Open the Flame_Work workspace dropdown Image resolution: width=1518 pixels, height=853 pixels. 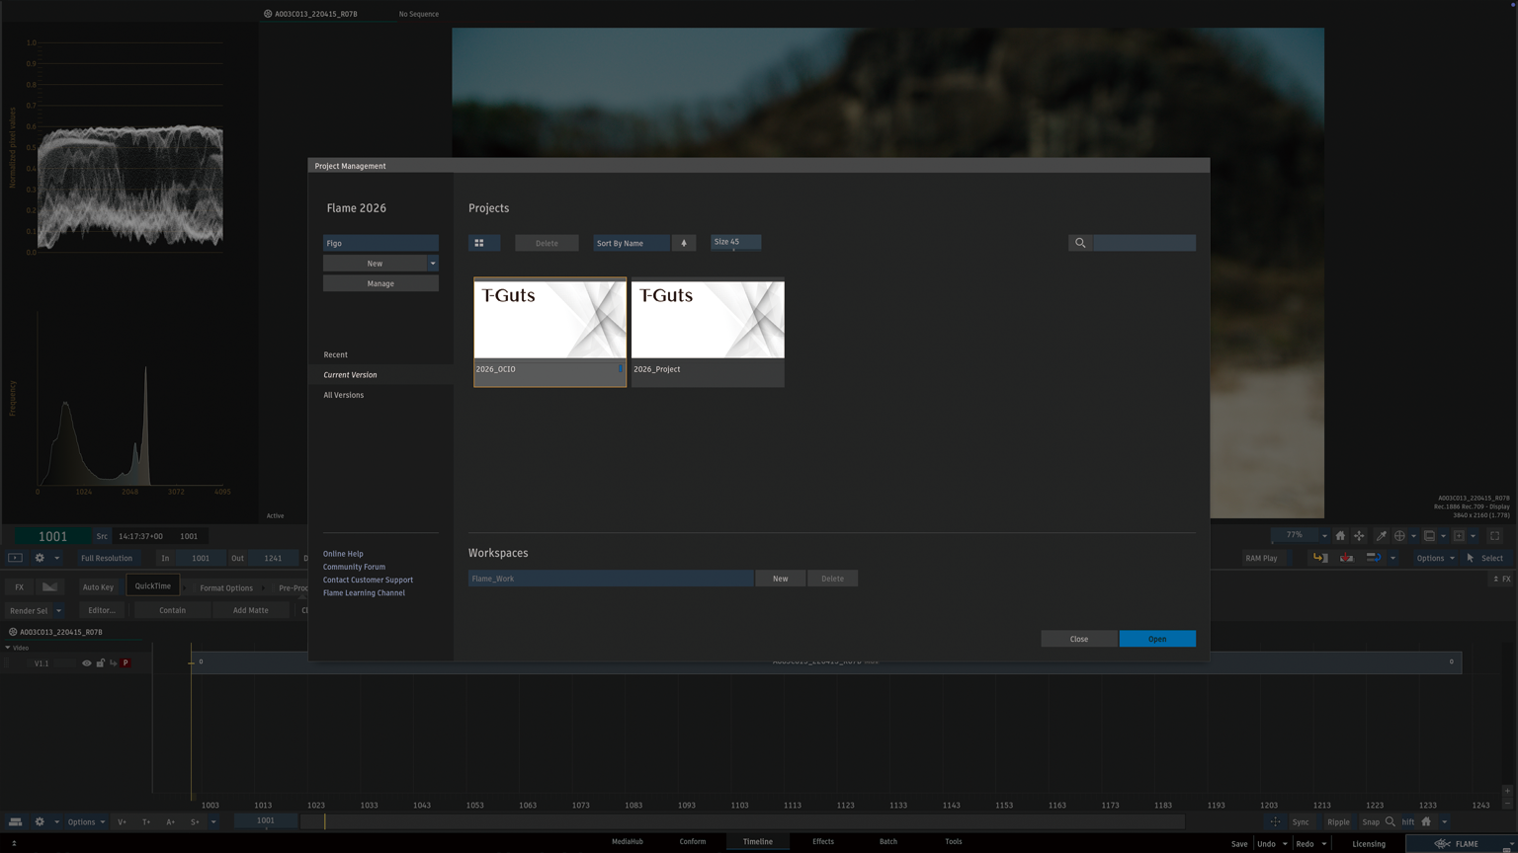point(611,579)
